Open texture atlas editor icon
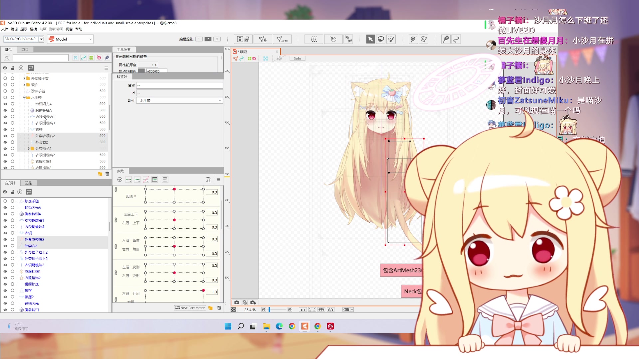Image resolution: width=639 pixels, height=359 pixels. (243, 39)
